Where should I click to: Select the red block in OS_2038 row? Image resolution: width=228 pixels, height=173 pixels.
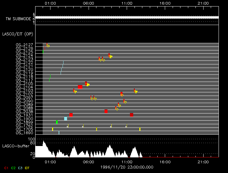(106, 112)
